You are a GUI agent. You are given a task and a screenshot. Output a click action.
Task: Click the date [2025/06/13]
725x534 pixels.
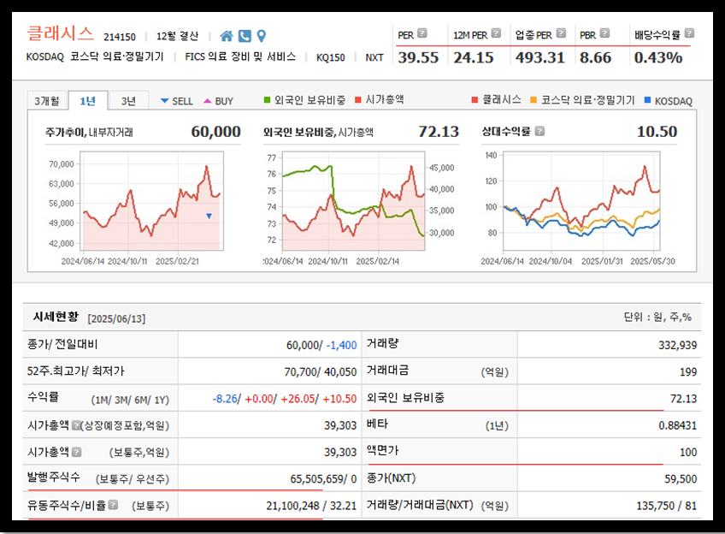(x=116, y=319)
